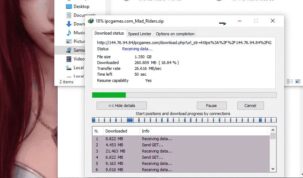Open the Speed Limiter tab
303x178 pixels.
coord(140,34)
